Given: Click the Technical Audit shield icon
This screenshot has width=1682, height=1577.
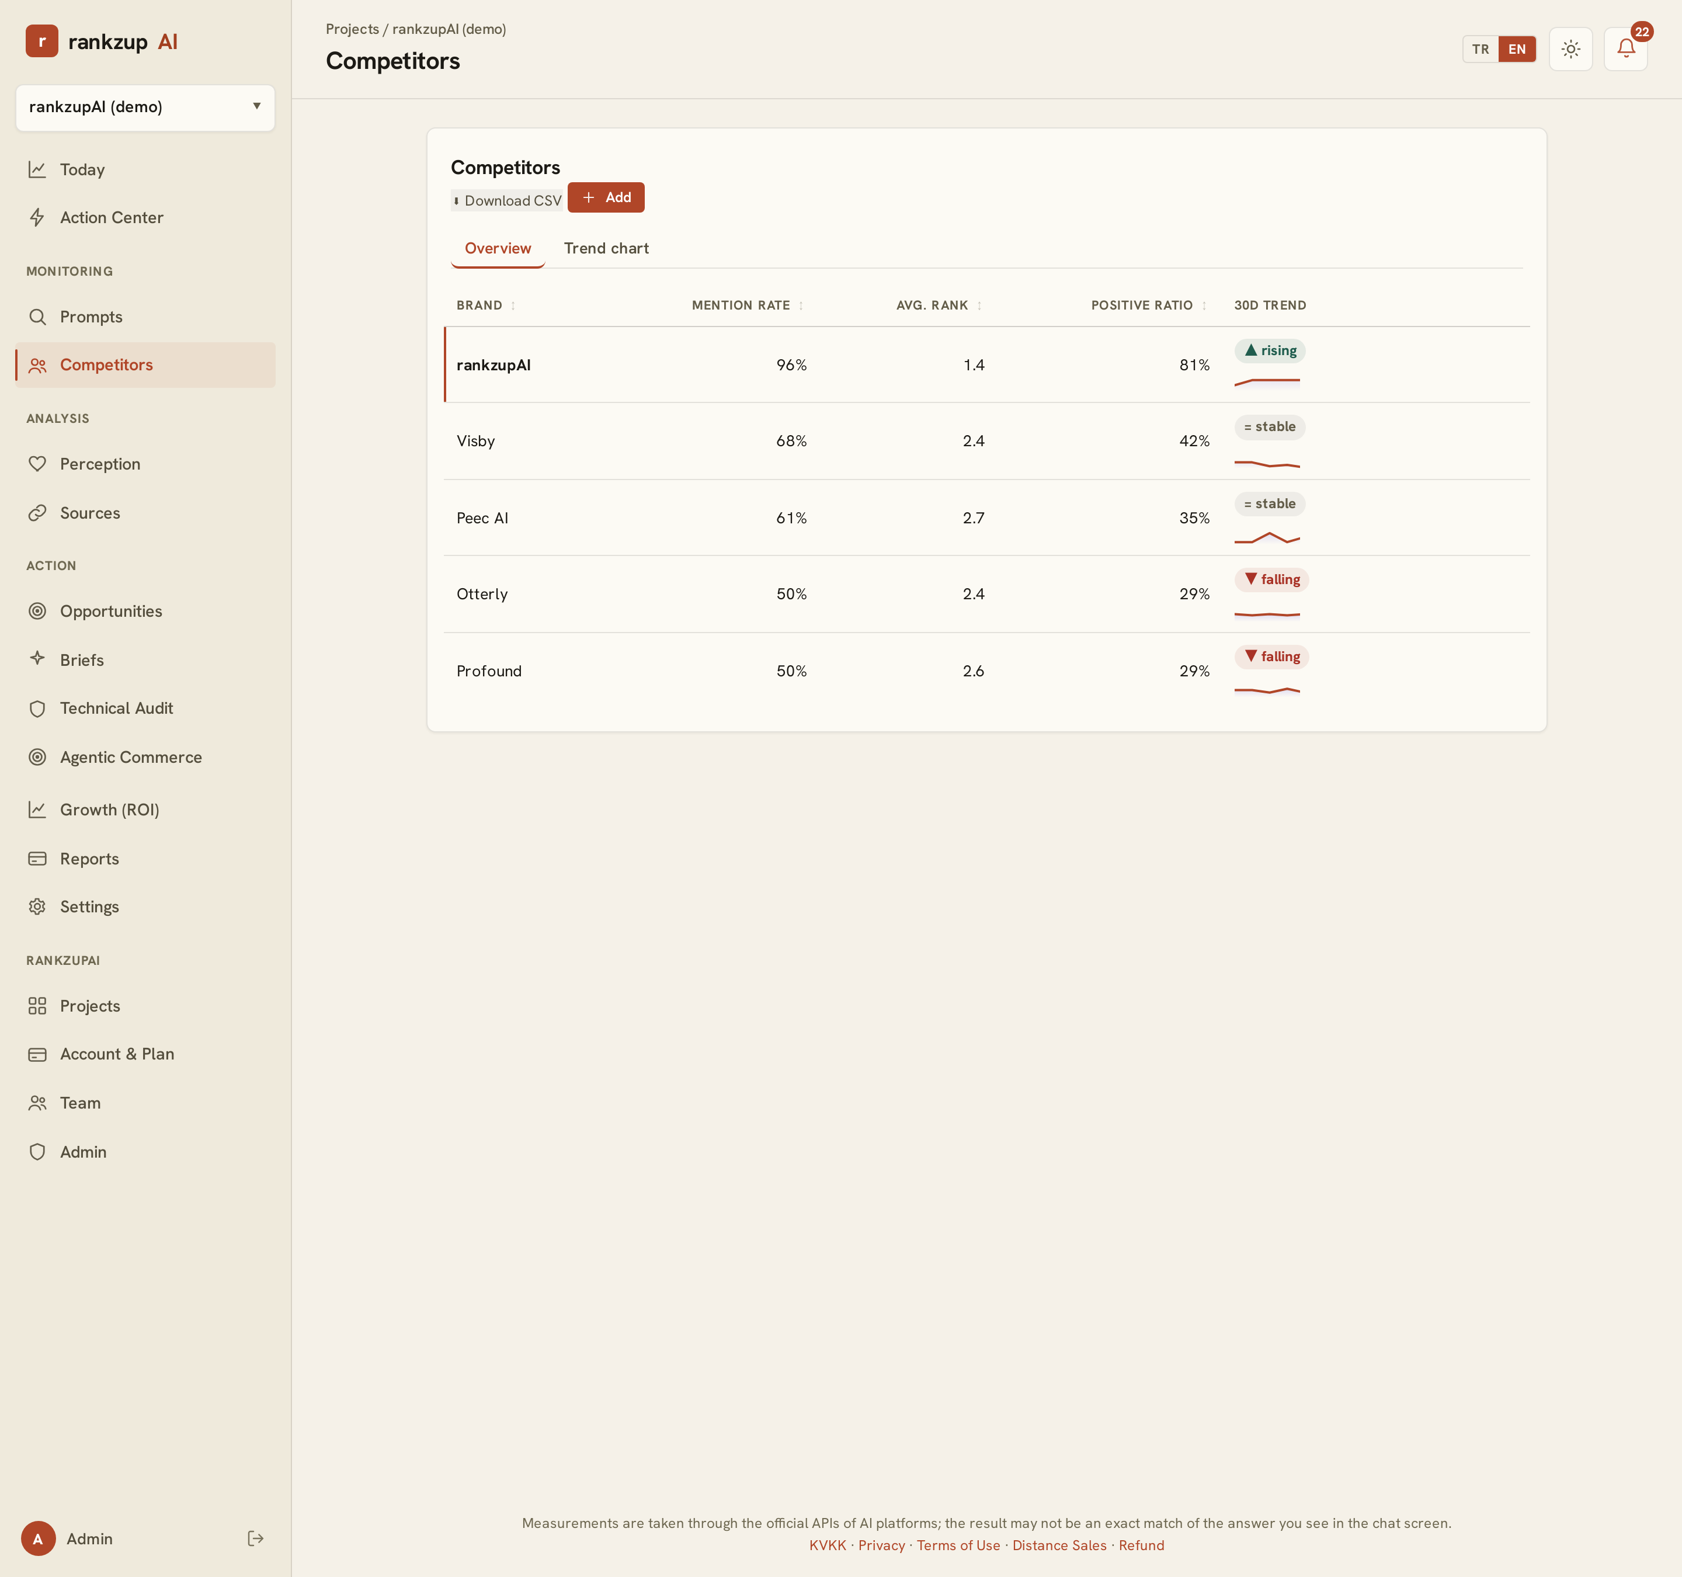Looking at the screenshot, I should pos(37,708).
